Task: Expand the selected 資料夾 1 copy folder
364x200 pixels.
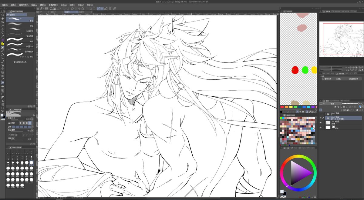Action: [325, 118]
